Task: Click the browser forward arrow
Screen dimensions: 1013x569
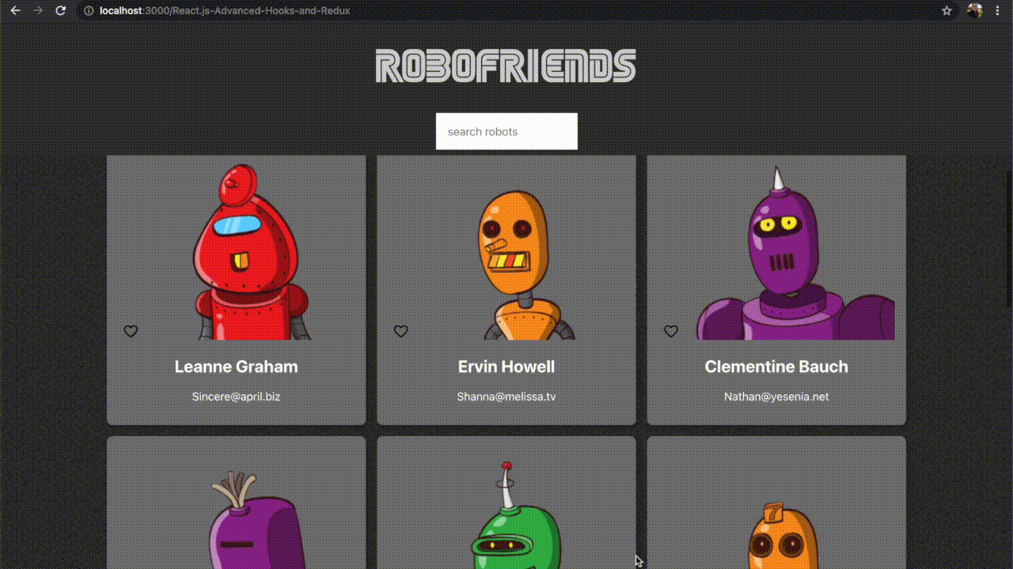Action: [37, 11]
